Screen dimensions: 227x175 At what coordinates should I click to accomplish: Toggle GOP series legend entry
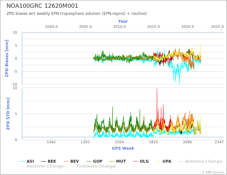point(94,161)
